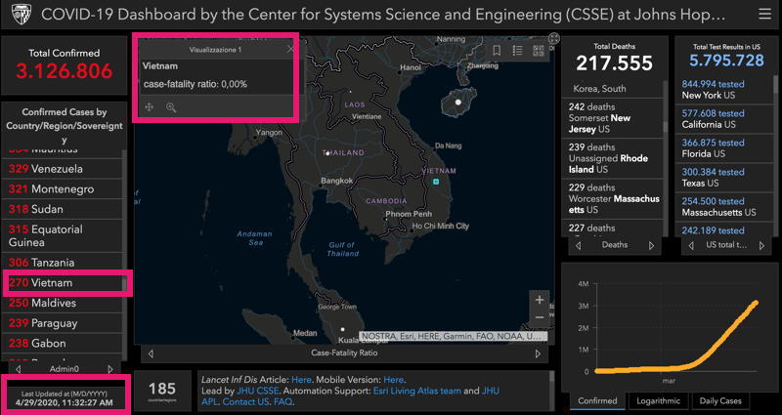Select Paraguay in the country list
Screen dimensions: 782x415
pos(63,323)
